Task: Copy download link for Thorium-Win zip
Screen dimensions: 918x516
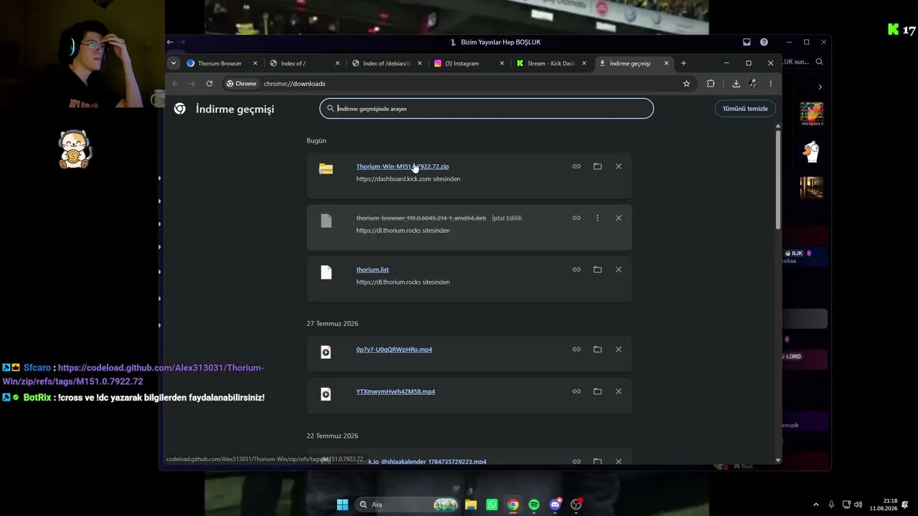Action: (x=577, y=166)
